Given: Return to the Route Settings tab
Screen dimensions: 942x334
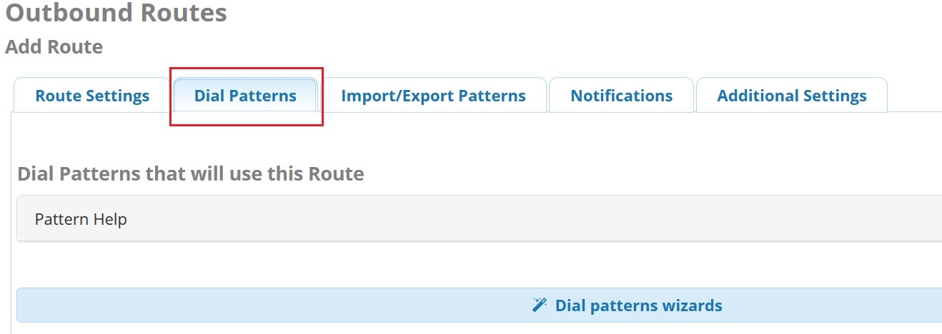Looking at the screenshot, I should 92,95.
